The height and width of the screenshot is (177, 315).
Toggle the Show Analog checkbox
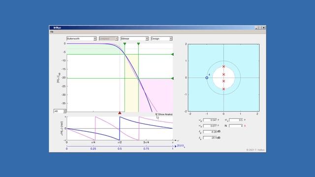pyautogui.click(x=157, y=114)
